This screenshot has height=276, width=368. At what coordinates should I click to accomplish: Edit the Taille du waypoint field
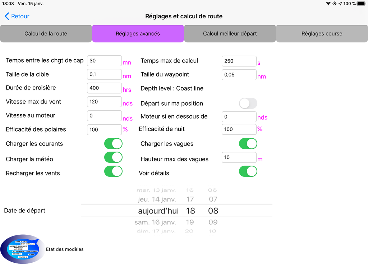point(239,75)
